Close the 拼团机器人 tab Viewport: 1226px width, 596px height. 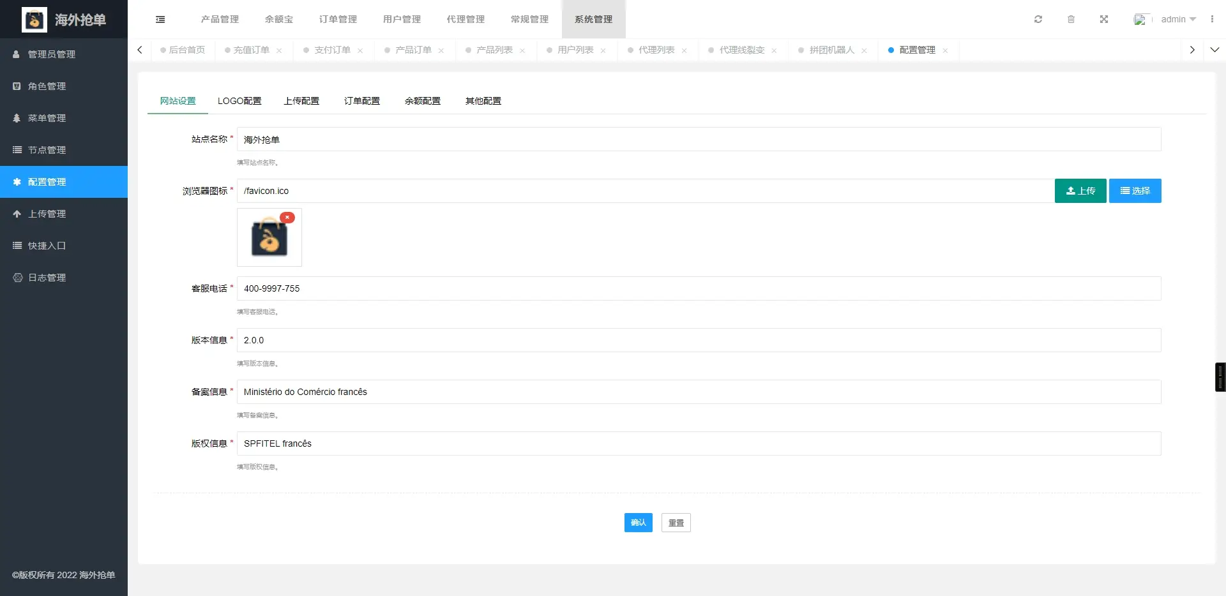(864, 50)
